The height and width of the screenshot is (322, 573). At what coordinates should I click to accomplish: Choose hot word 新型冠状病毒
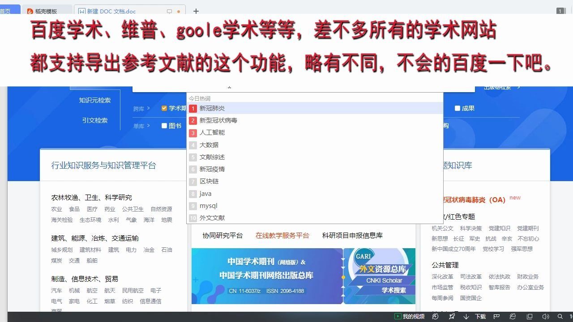[315, 120]
